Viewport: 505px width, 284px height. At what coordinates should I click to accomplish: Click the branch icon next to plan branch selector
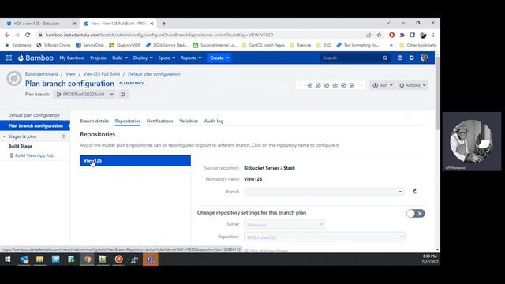123,95
